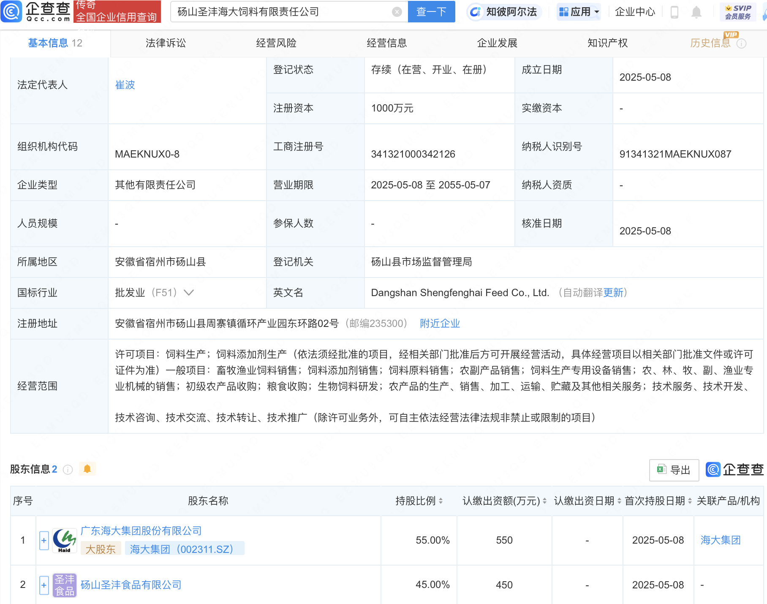Screen dimensions: 767x604
Task: Expand row for 砀山圣沣食品有限公司
Action: pyautogui.click(x=44, y=585)
